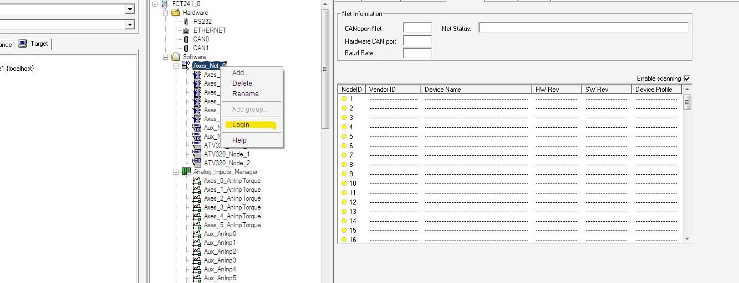Click the Software folder icon
739x283 pixels.
(x=176, y=57)
